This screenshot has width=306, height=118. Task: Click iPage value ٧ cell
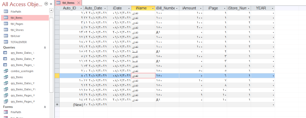[215, 81]
